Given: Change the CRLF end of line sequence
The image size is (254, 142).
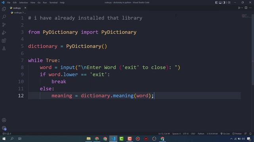Looking at the screenshot, I should click(193, 134).
